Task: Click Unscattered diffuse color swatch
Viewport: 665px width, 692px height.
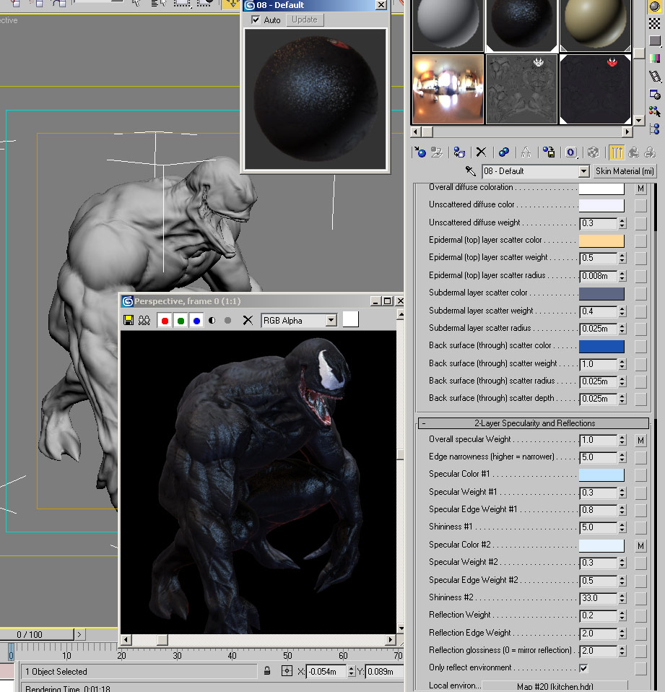Action: click(601, 205)
